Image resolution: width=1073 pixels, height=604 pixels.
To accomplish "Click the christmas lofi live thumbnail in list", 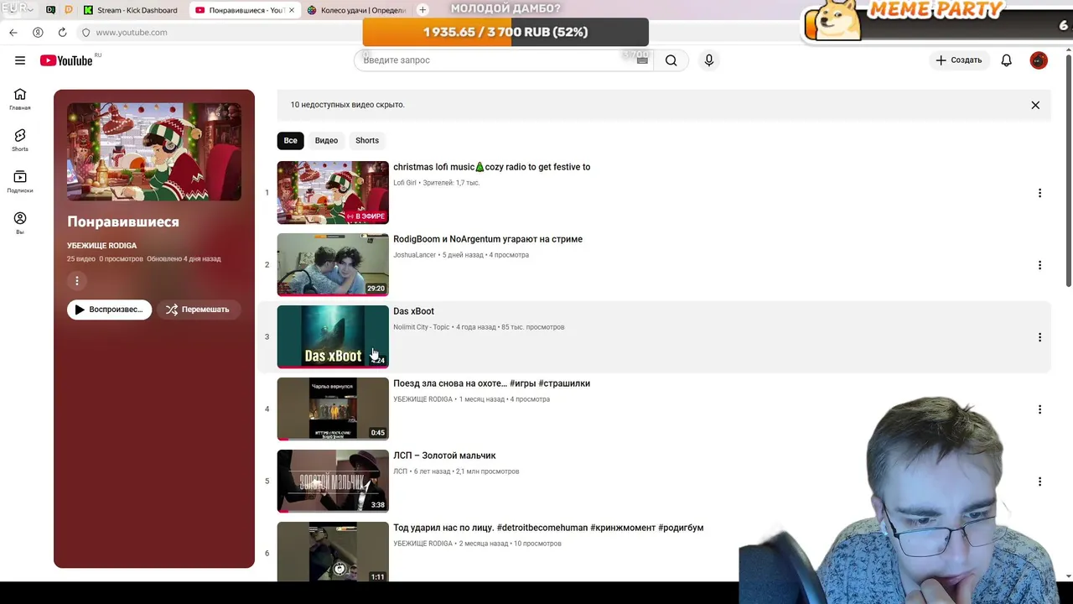I will click(x=333, y=193).
